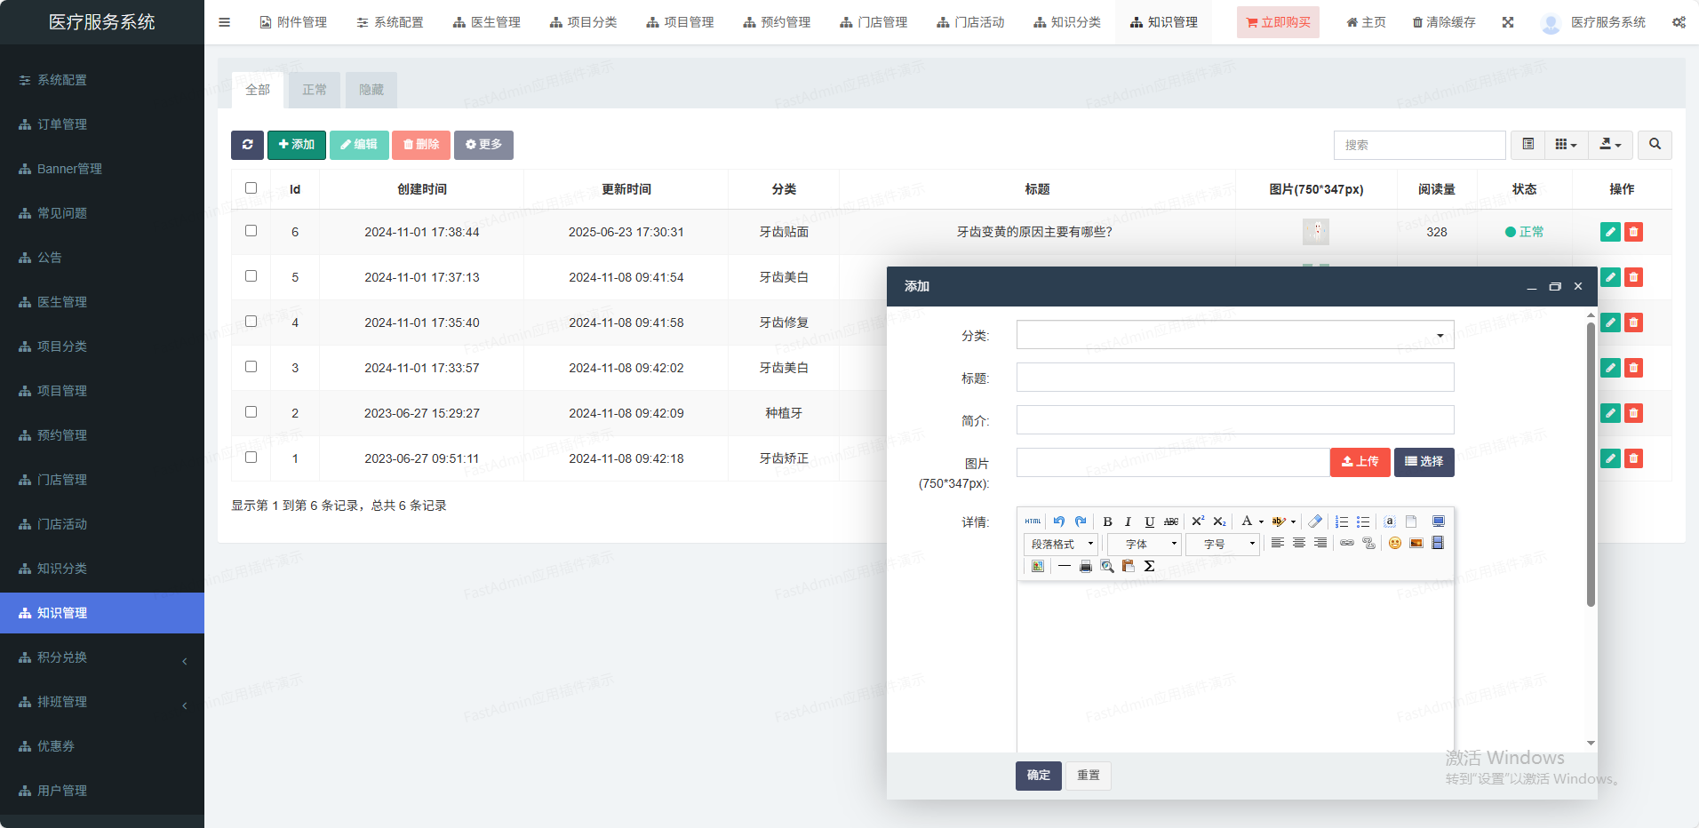Click the red 上传 upload button
The height and width of the screenshot is (828, 1699).
(x=1360, y=462)
